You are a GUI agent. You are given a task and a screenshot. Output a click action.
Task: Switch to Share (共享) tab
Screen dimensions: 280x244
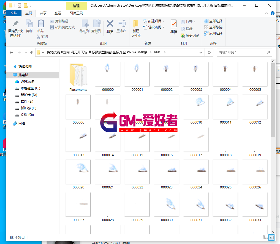click(x=43, y=13)
